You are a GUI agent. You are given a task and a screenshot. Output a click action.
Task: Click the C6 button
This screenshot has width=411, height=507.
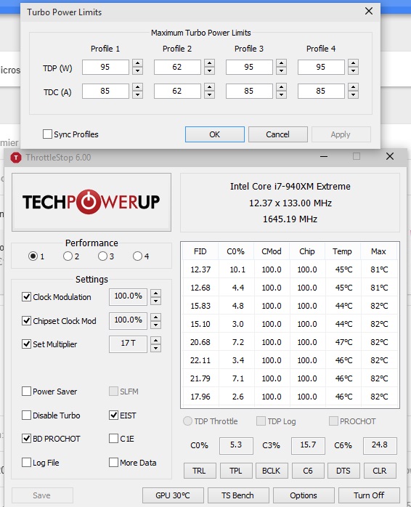click(308, 471)
